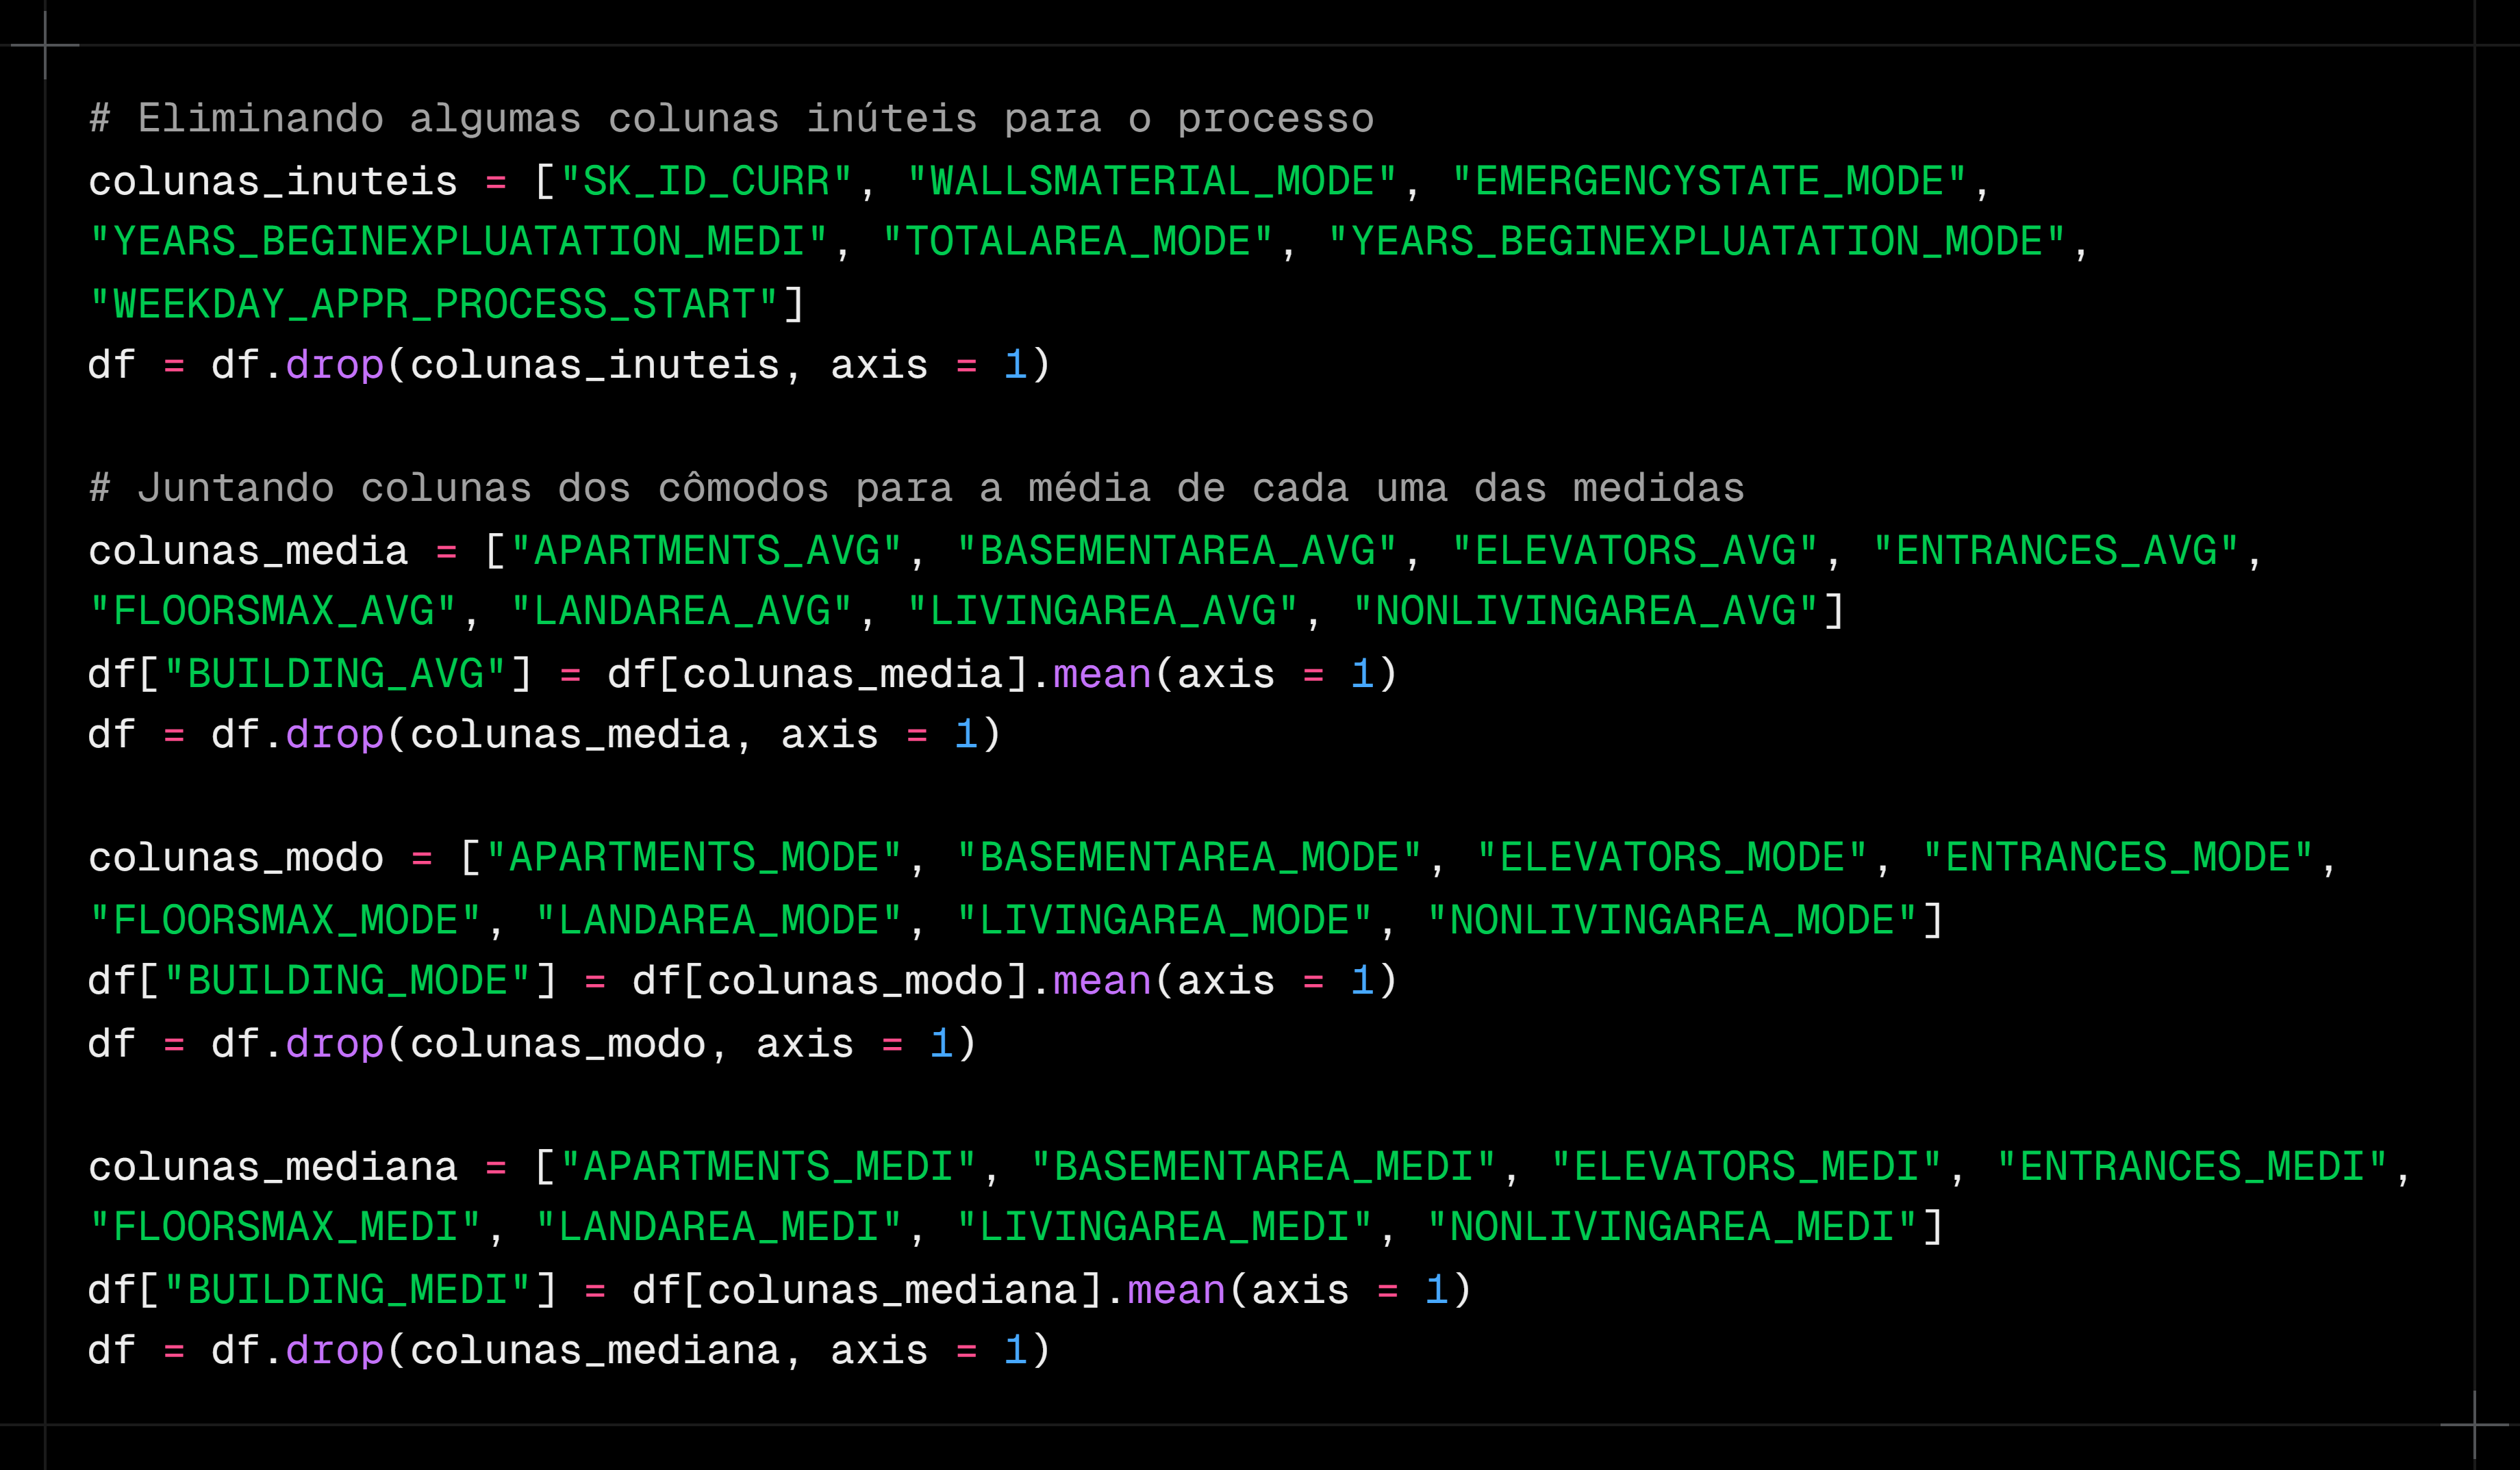
Task: Click drop in df.drop(colunas_modo line
Action: [x=335, y=1043]
